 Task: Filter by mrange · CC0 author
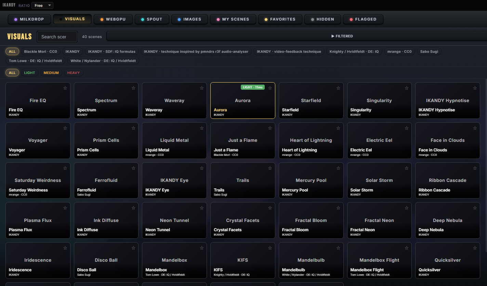[399, 51]
